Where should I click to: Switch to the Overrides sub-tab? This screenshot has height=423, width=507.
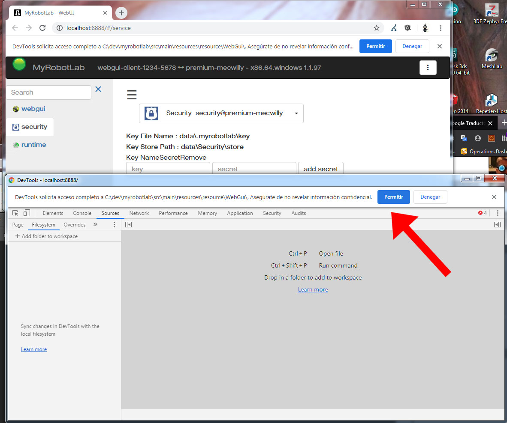(x=75, y=225)
